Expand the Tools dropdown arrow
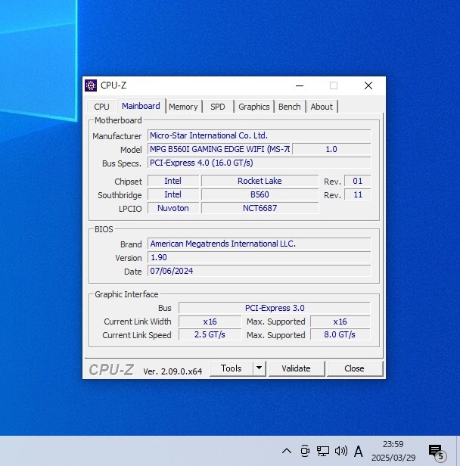Viewport: 460px width, 466px height. coord(260,368)
